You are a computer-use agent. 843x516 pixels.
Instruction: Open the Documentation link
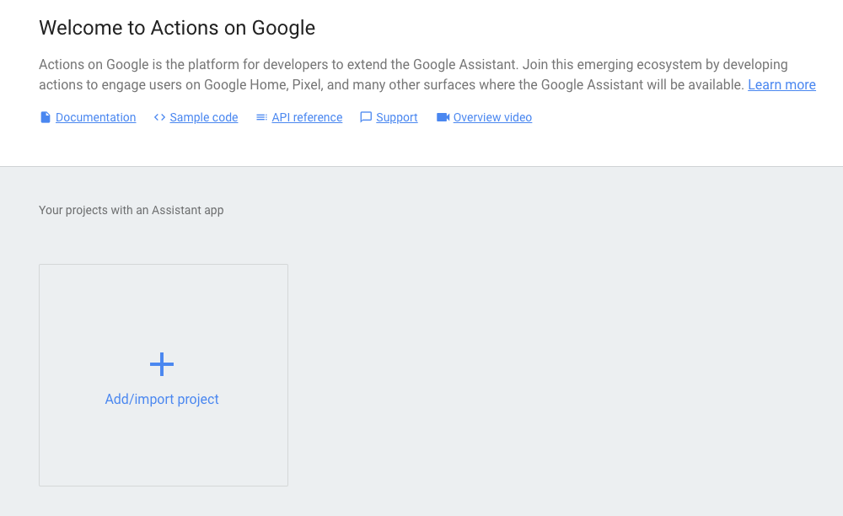[96, 117]
